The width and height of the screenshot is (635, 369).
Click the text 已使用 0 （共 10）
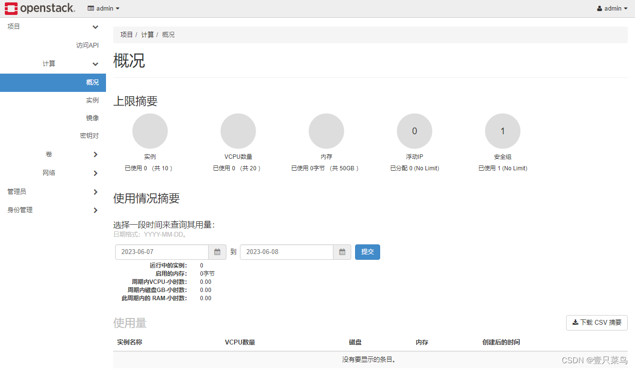coord(150,168)
